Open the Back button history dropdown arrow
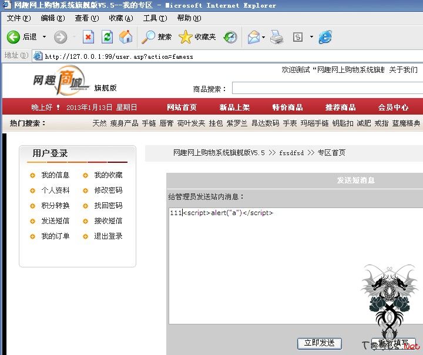 point(44,36)
